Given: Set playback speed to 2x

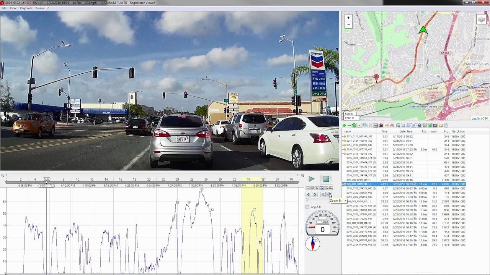Looking at the screenshot, I should (x=322, y=188).
